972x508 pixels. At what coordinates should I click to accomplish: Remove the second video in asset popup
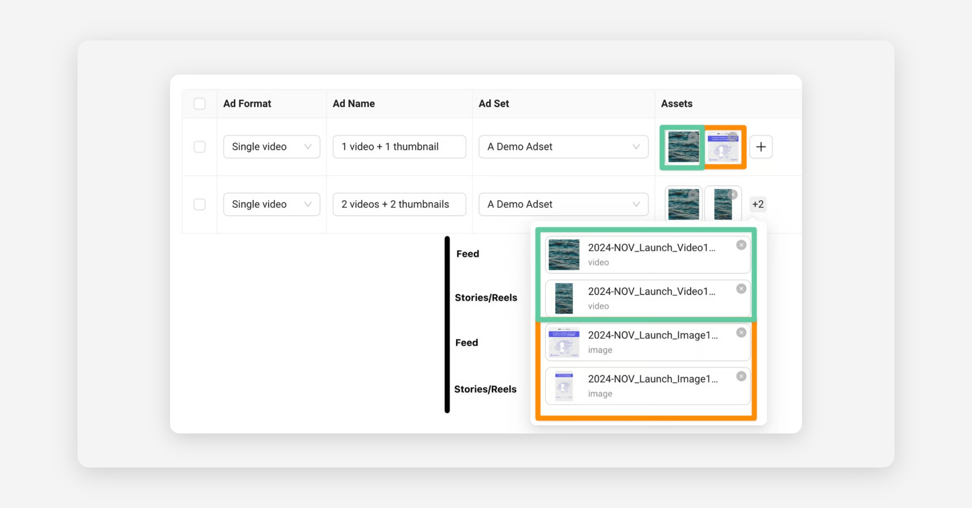741,289
